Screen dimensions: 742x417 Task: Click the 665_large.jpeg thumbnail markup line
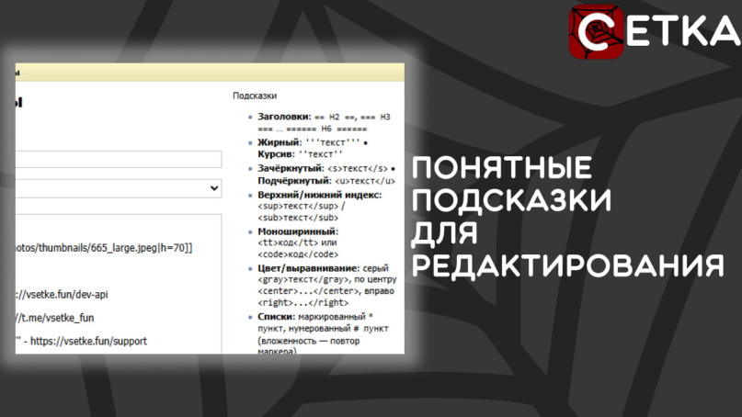(103, 248)
